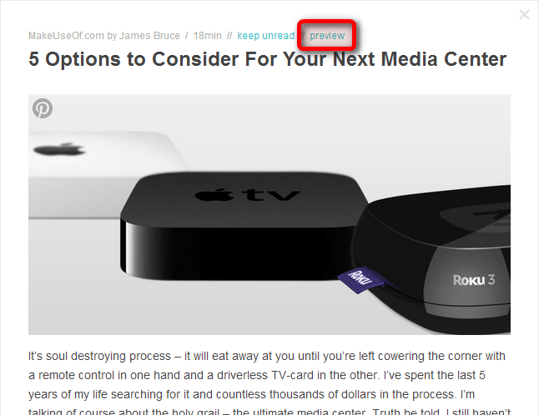The width and height of the screenshot is (539, 415).
Task: Pin the image with the Pinterest icon
Action: point(43,108)
